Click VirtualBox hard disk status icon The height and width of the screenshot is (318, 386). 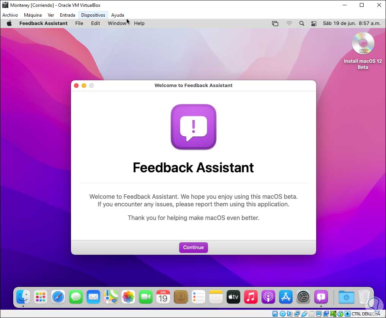point(275,313)
